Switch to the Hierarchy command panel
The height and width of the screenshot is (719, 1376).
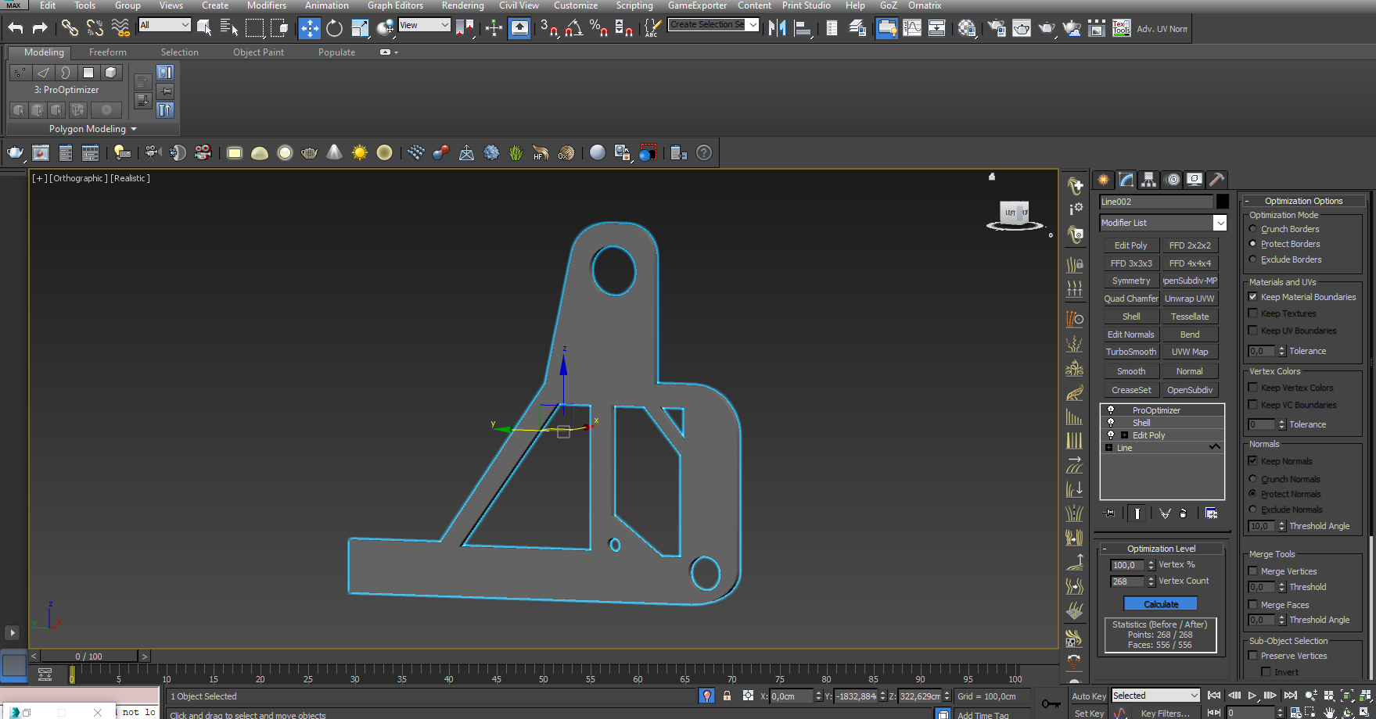tap(1148, 180)
